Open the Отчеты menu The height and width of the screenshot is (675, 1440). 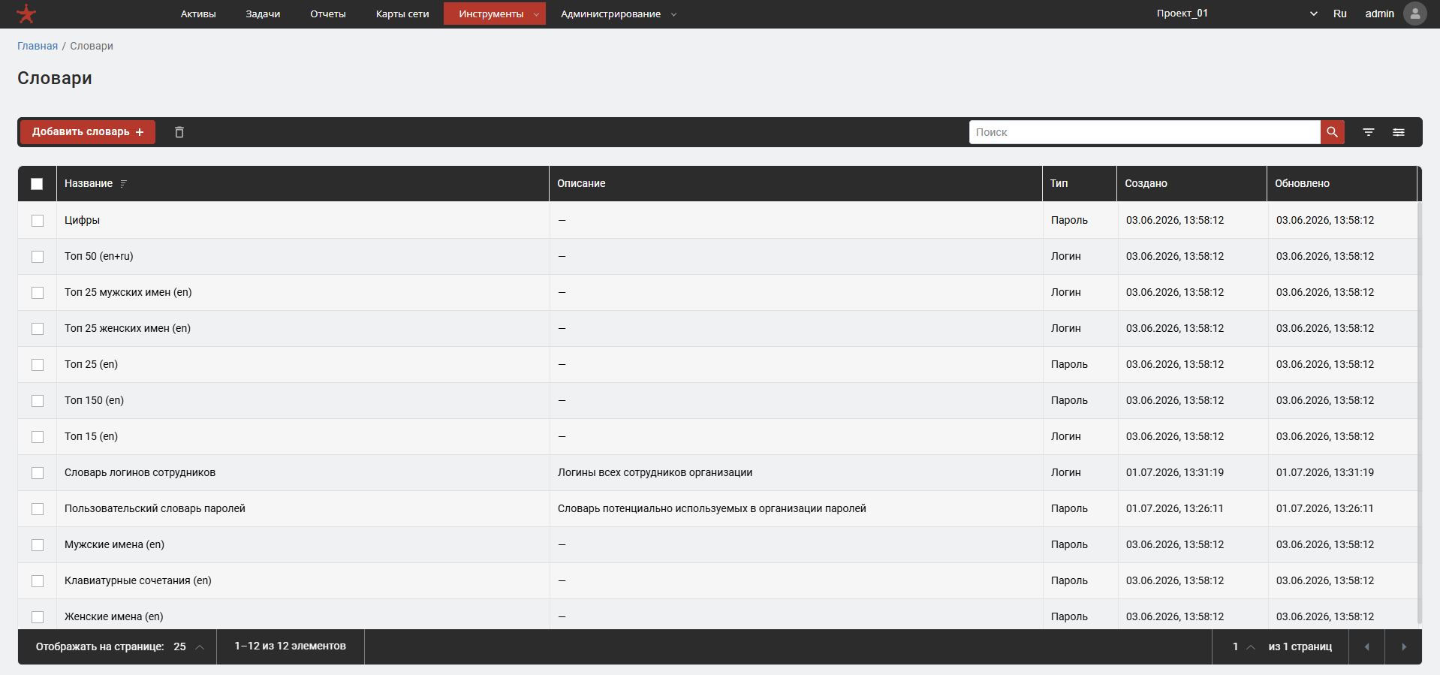tap(328, 14)
